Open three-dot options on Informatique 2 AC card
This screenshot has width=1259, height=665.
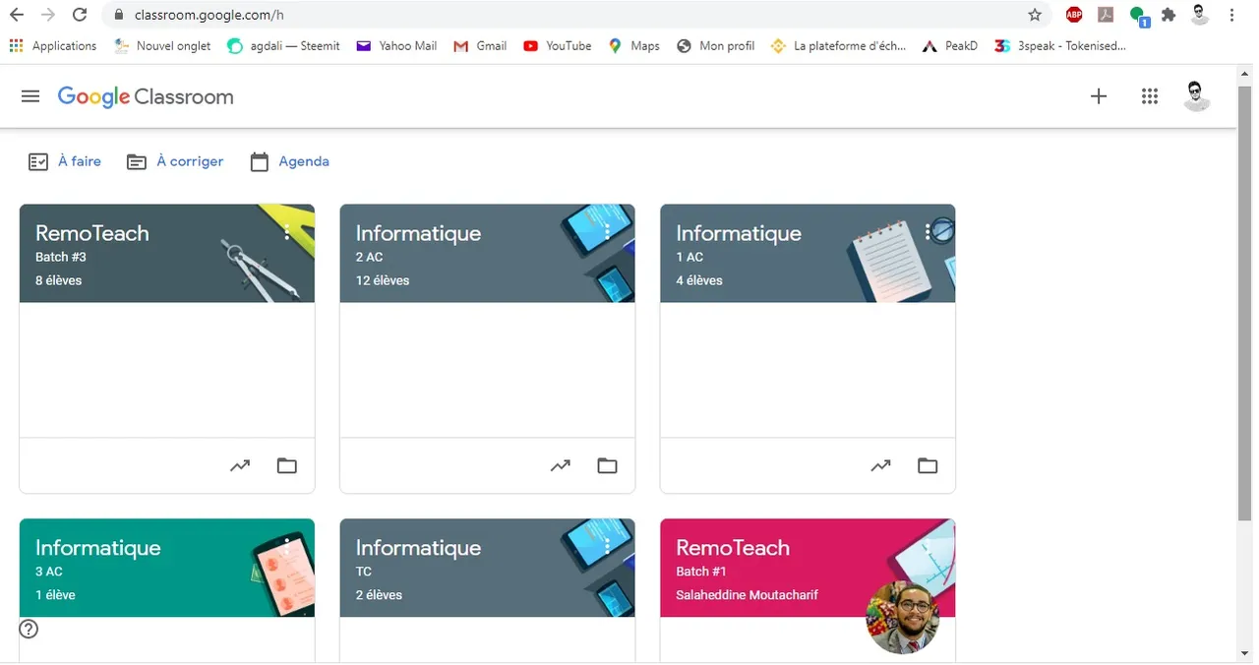607,232
